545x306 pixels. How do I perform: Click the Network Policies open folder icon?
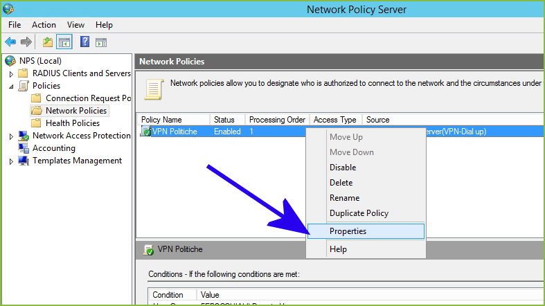pyautogui.click(x=37, y=111)
